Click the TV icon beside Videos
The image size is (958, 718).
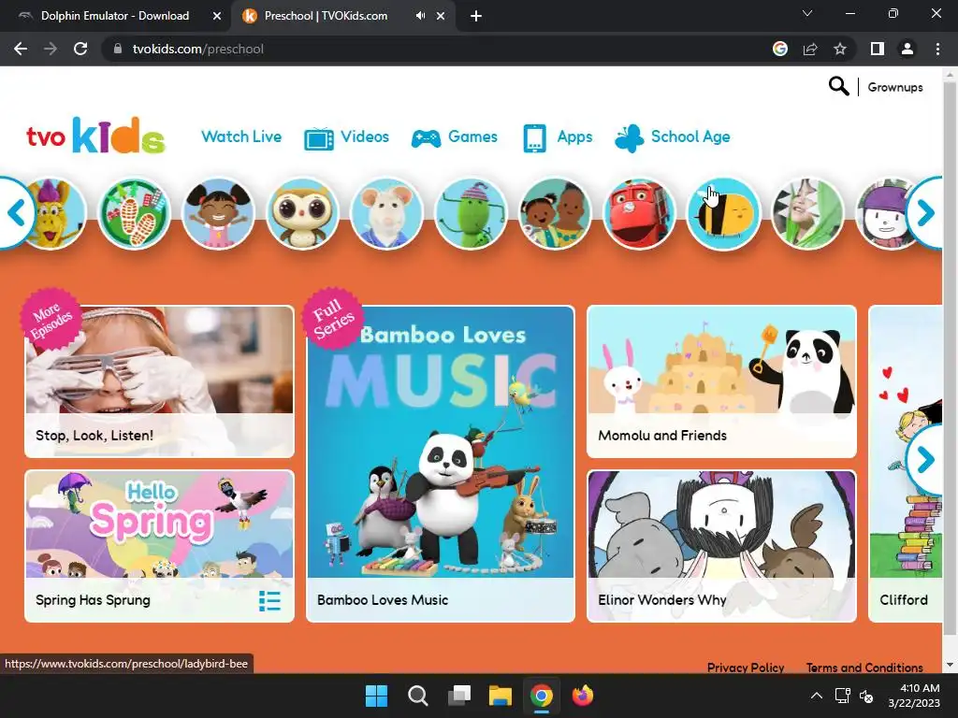click(319, 138)
